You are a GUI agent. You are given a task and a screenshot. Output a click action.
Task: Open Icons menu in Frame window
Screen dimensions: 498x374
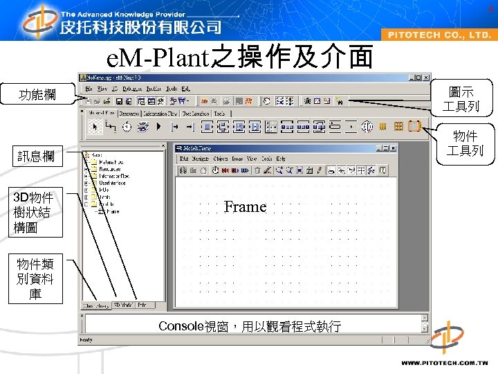237,159
